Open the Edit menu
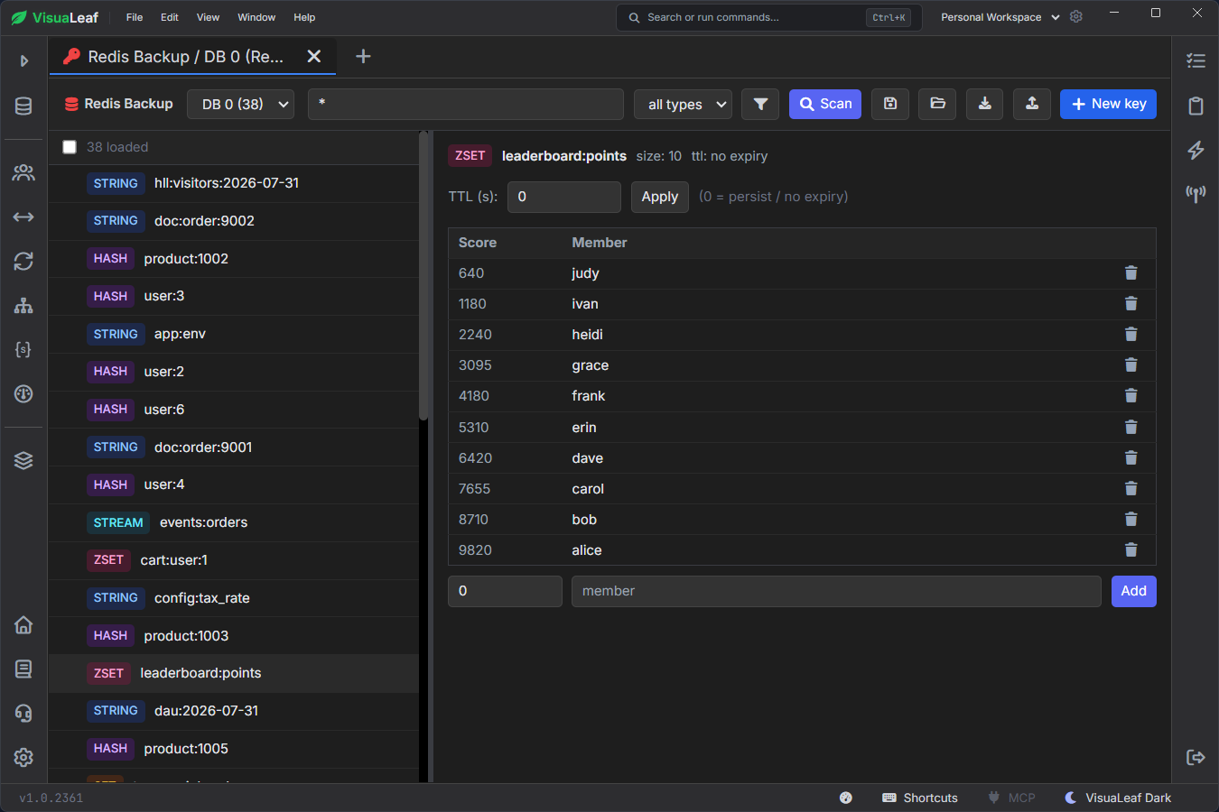 [x=170, y=17]
